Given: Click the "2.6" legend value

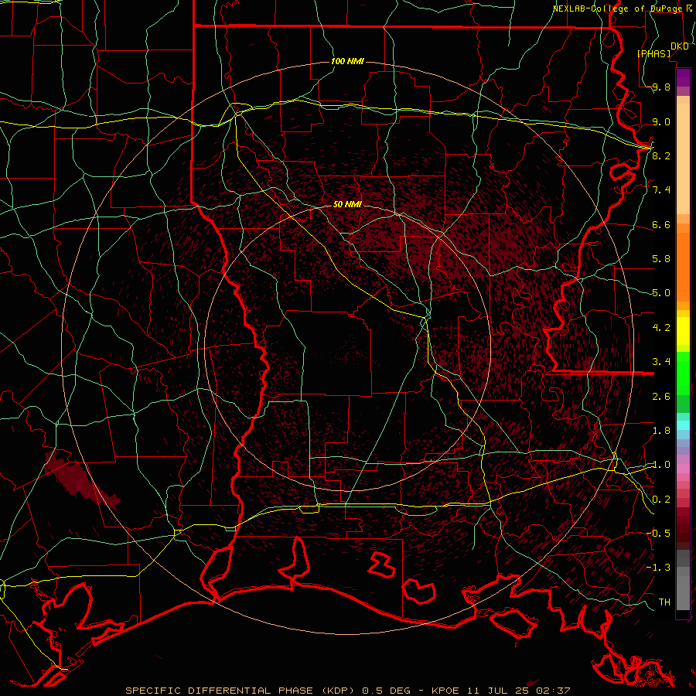Looking at the screenshot, I should (x=661, y=397).
